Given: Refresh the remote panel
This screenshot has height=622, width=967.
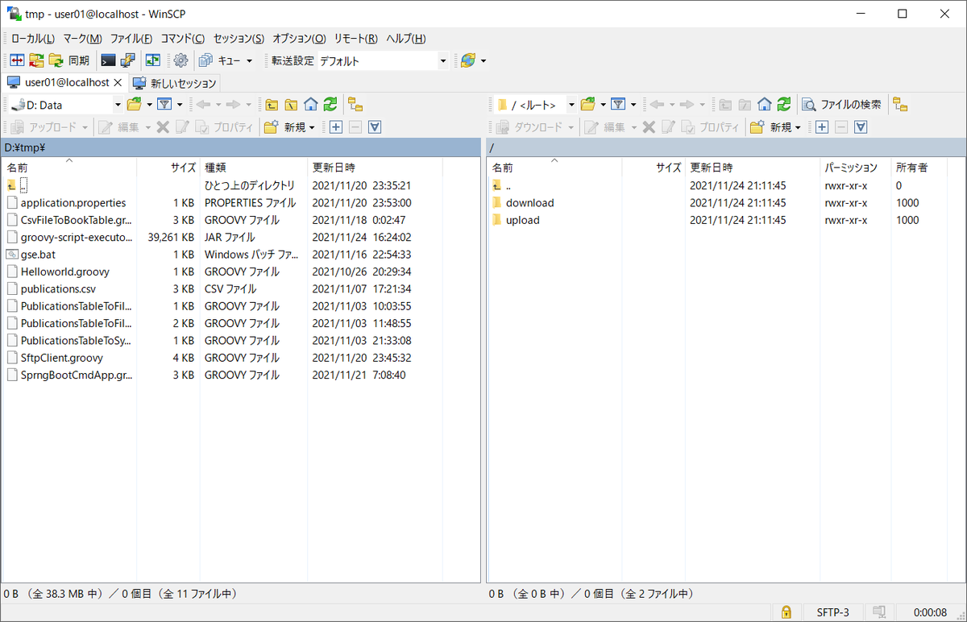Looking at the screenshot, I should click(783, 104).
